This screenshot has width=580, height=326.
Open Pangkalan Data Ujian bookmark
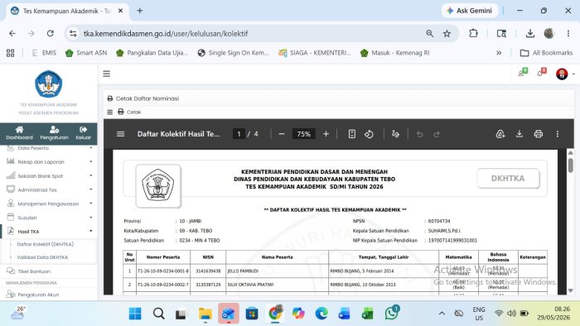[152, 53]
